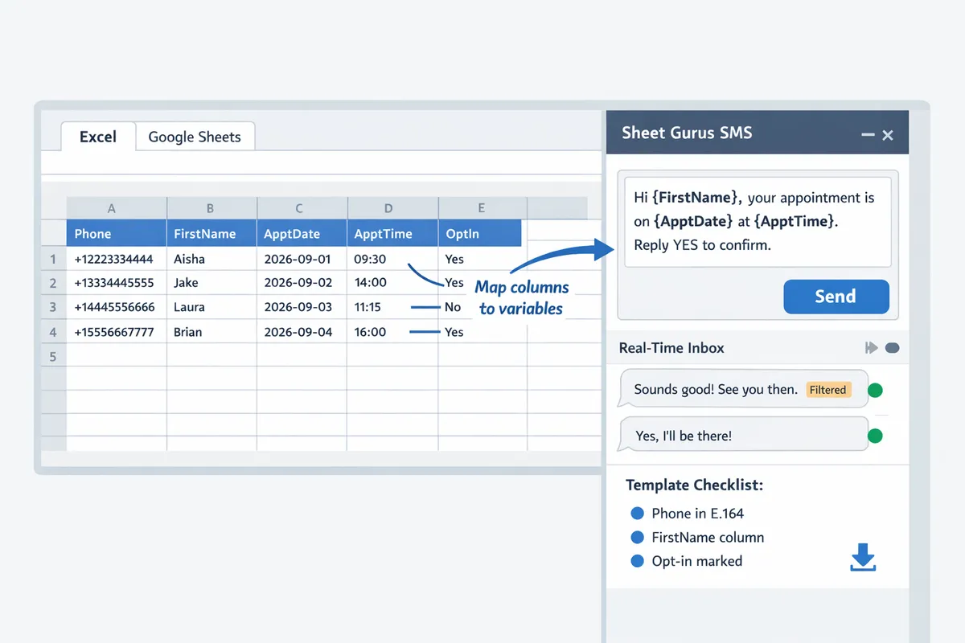The height and width of the screenshot is (643, 965).
Task: Click the bullet beside FirstName column
Action: (x=638, y=538)
